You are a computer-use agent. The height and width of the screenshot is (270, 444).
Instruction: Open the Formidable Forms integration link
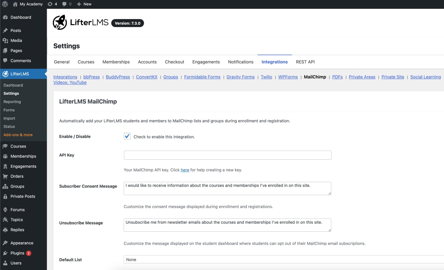point(202,77)
